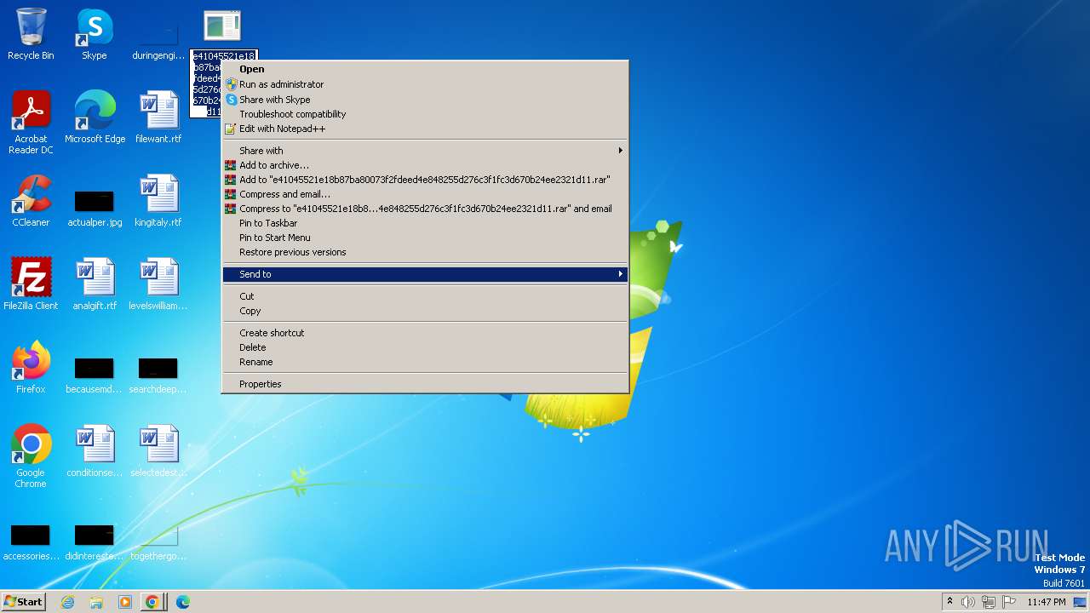Select the didintereste file icon
The width and height of the screenshot is (1090, 613).
pos(95,541)
